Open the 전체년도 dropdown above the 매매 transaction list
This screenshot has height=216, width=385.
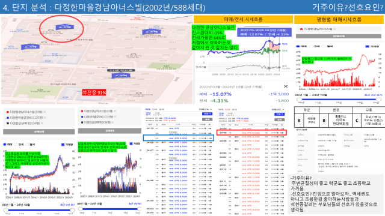point(206,109)
